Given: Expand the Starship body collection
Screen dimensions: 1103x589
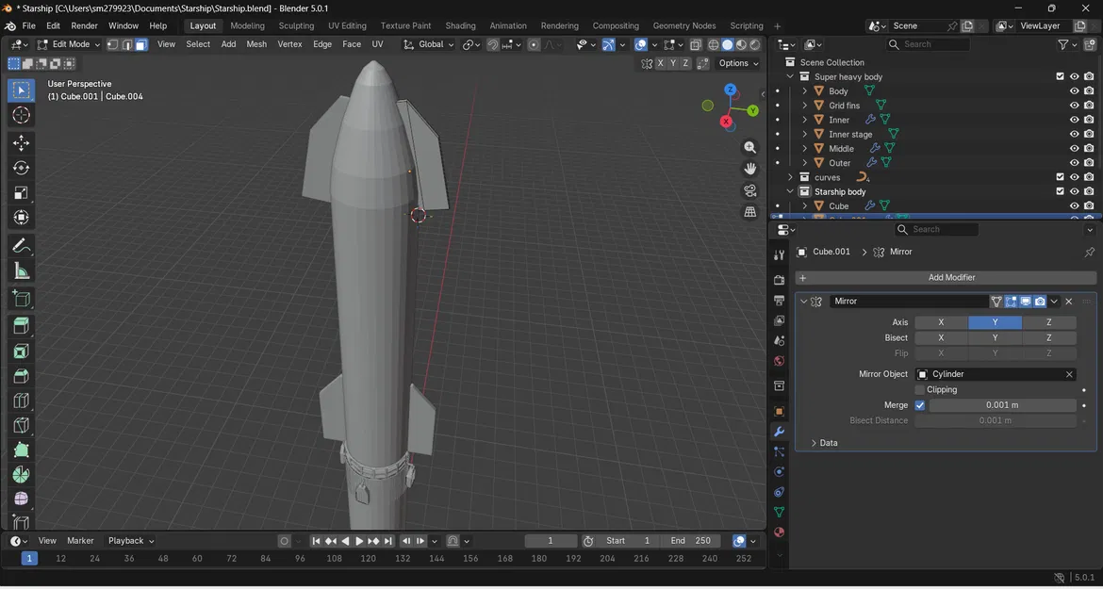Looking at the screenshot, I should click(790, 191).
